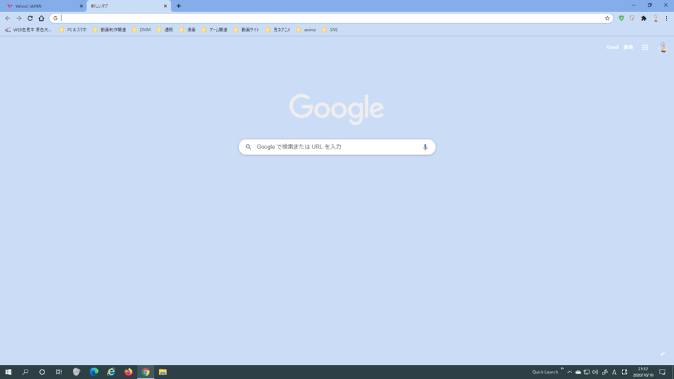Open the anime bookmark folder
674x379 pixels.
[x=306, y=30]
